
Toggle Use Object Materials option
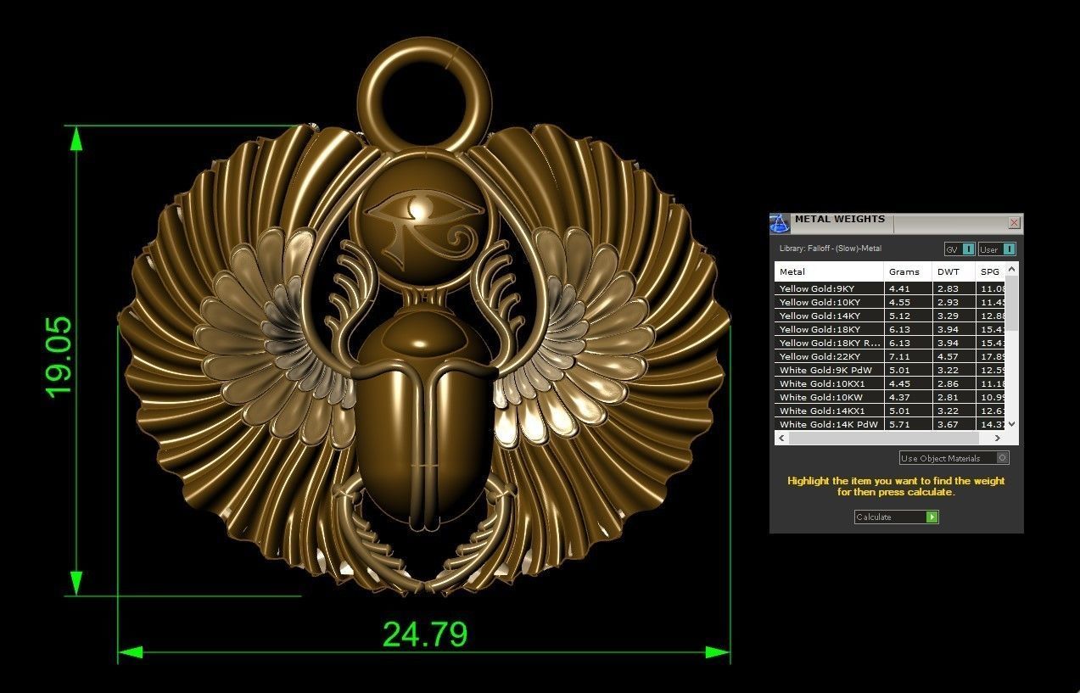click(954, 458)
